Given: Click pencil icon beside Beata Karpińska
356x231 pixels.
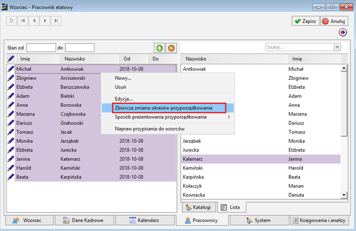Looking at the screenshot, I should [11, 177].
